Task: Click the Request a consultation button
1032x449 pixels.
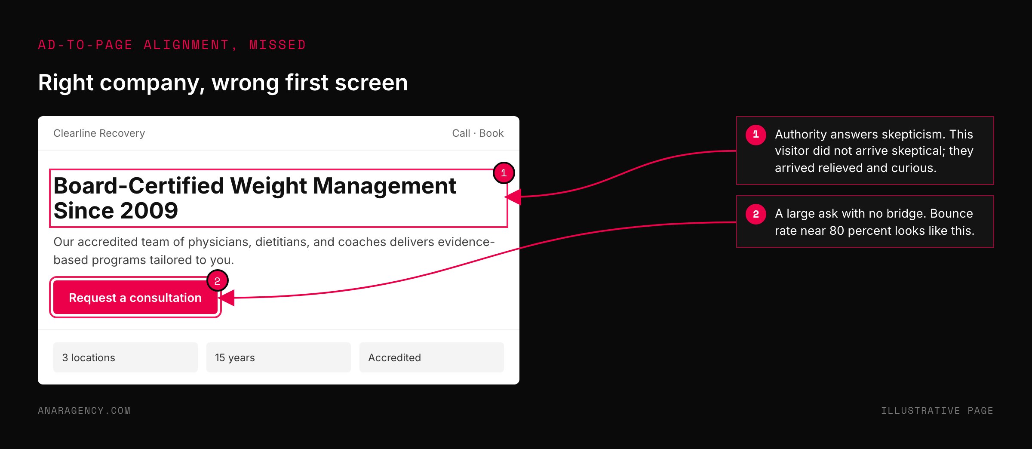Action: [x=135, y=297]
